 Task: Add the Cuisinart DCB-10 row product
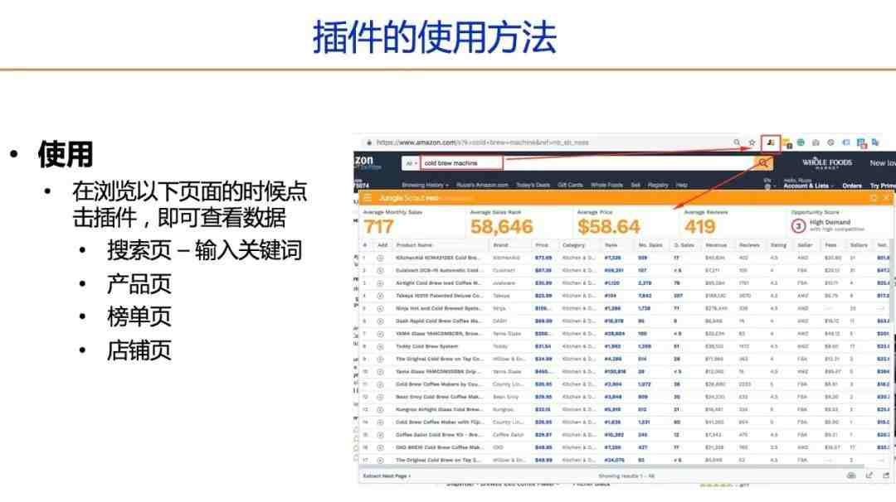(x=381, y=270)
